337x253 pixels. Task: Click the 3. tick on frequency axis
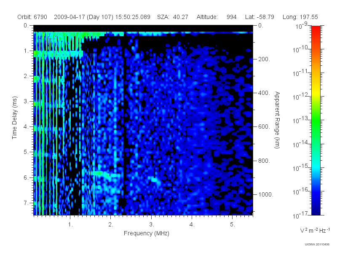152,225
